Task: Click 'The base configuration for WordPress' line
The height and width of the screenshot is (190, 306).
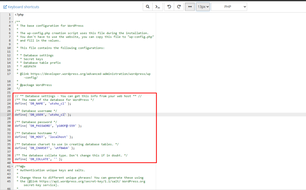Action: (x=50, y=26)
